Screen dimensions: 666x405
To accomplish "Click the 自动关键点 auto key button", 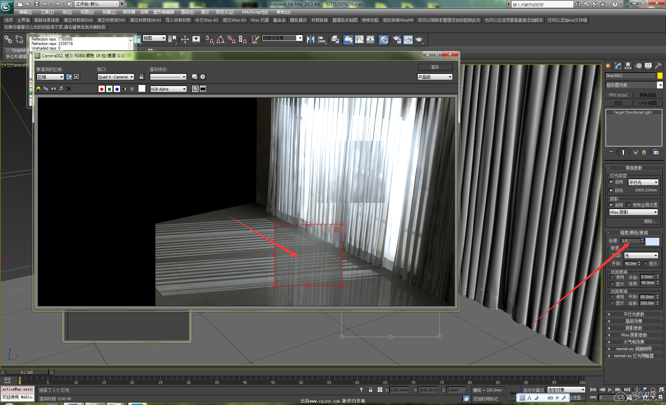I will (533, 390).
